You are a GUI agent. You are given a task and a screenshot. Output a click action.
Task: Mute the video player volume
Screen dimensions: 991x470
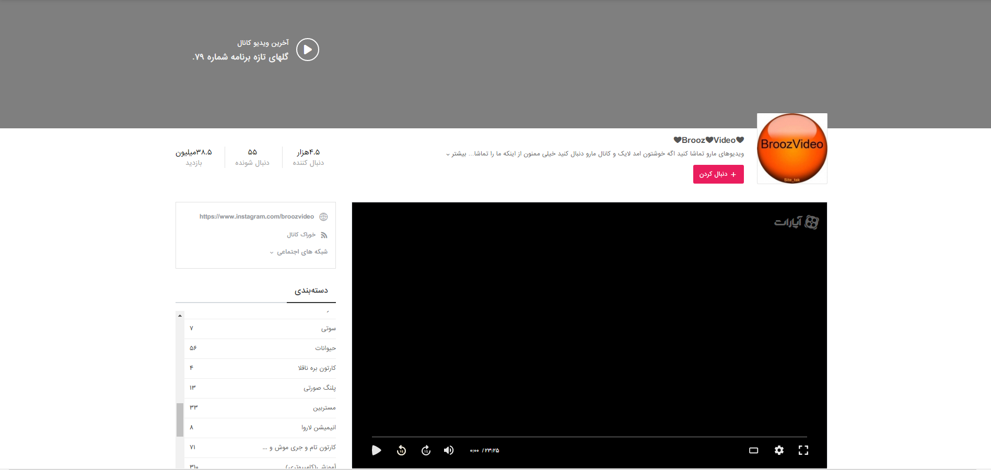pyautogui.click(x=449, y=450)
